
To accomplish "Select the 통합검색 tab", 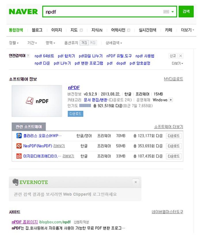I will coord(16,30).
